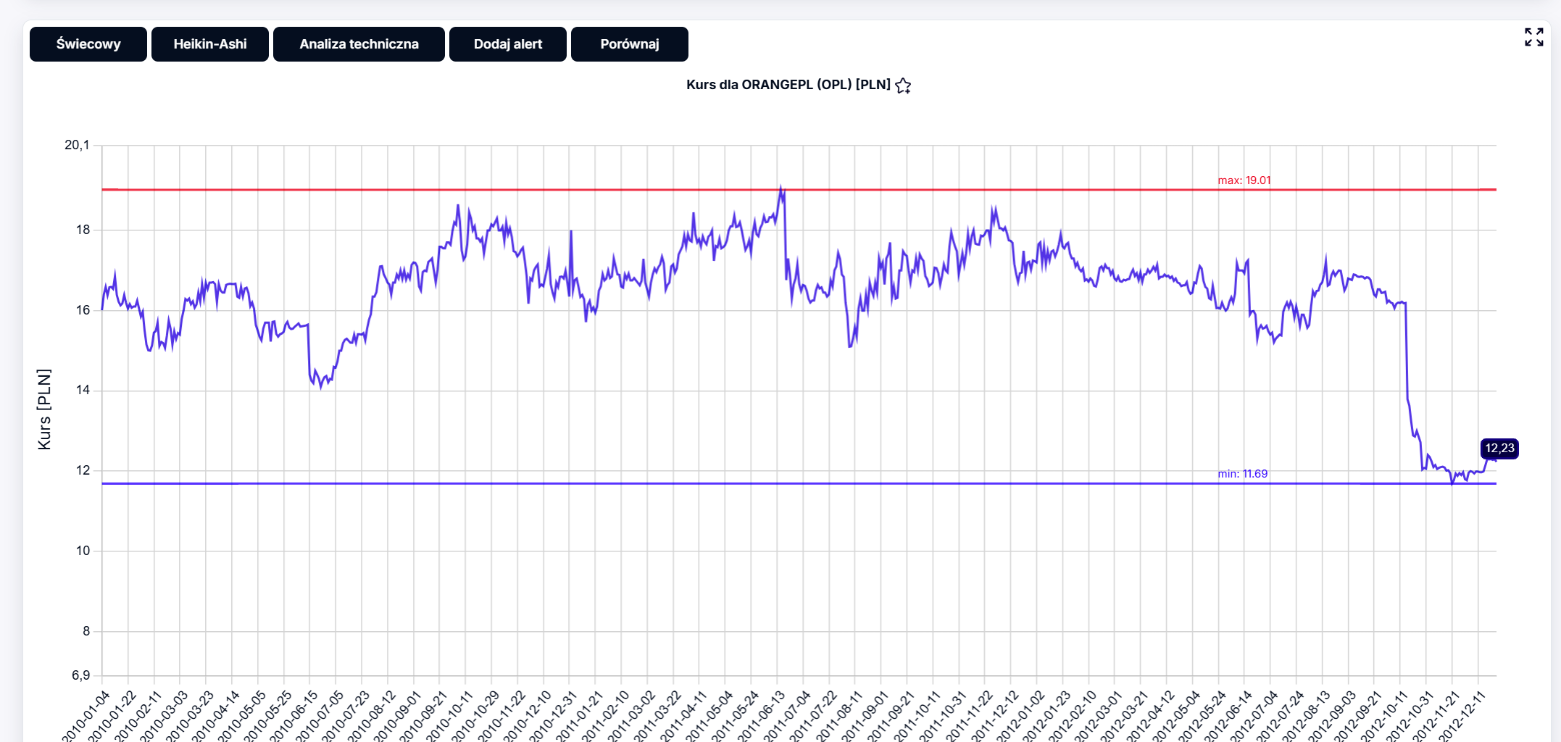Switch chart to Heikin-Ashi view
The height and width of the screenshot is (742, 1561).
[210, 44]
